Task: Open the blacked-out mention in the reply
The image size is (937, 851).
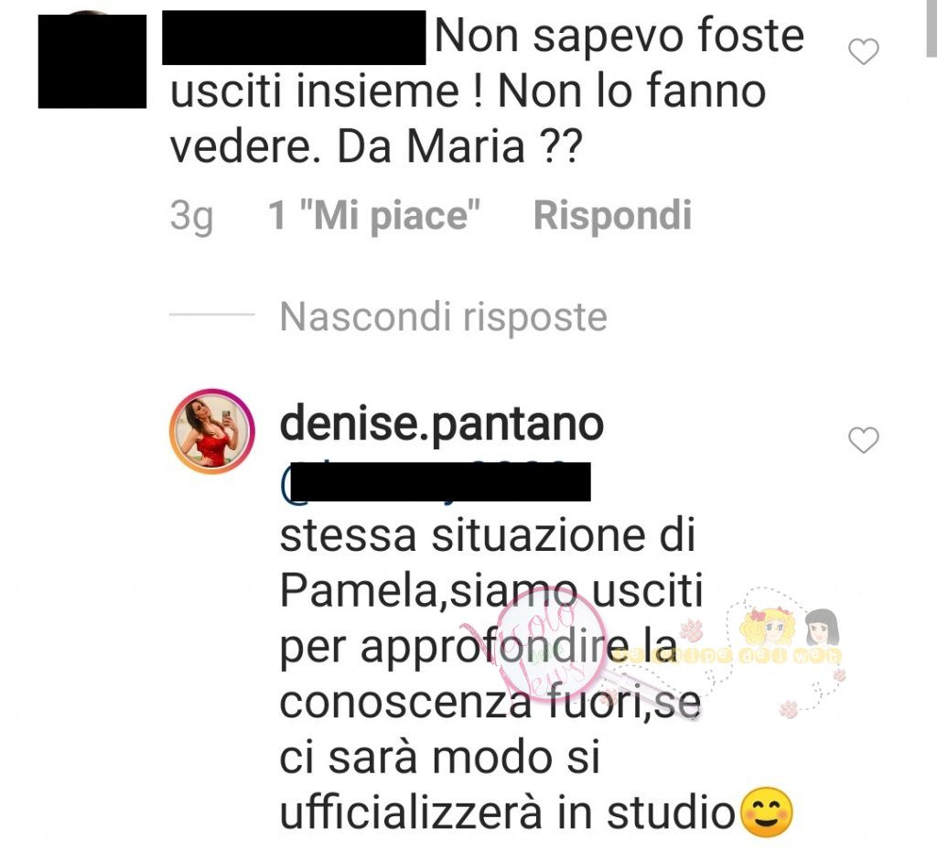Action: [436, 481]
